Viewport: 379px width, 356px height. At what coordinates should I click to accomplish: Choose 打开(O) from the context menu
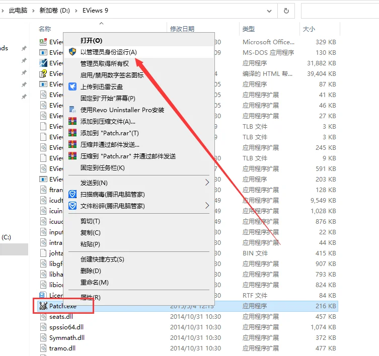click(91, 40)
